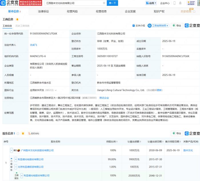The height and width of the screenshot is (181, 200).
Task: Open 北京利亚德投资有限公司 link
Action: (31, 167)
